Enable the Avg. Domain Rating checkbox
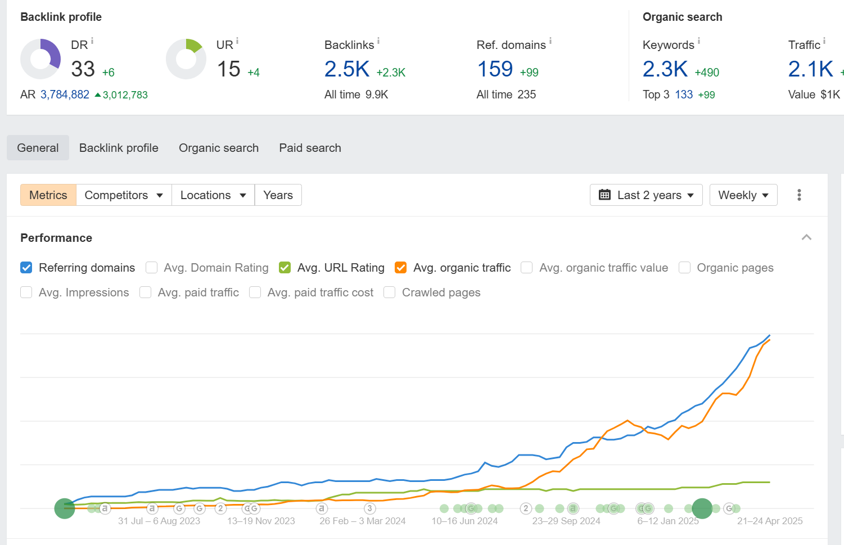This screenshot has width=844, height=545. (151, 268)
